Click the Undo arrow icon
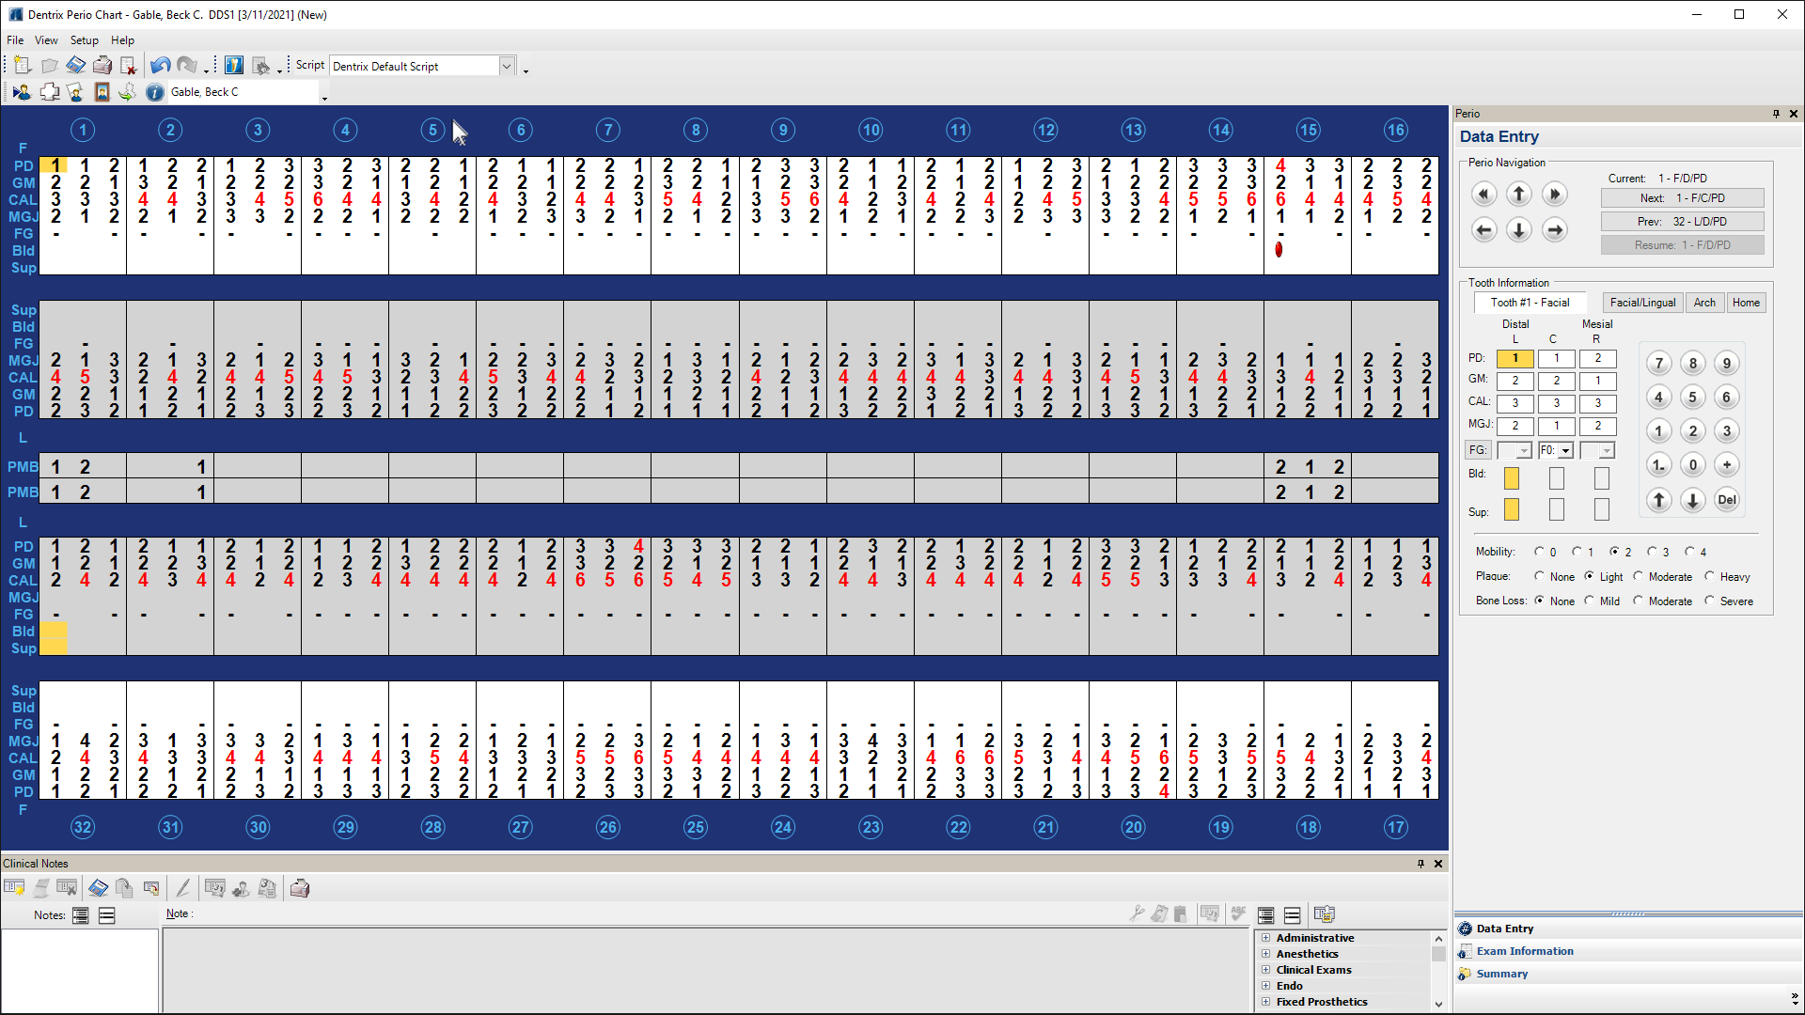Viewport: 1805px width, 1015px height. pos(160,66)
